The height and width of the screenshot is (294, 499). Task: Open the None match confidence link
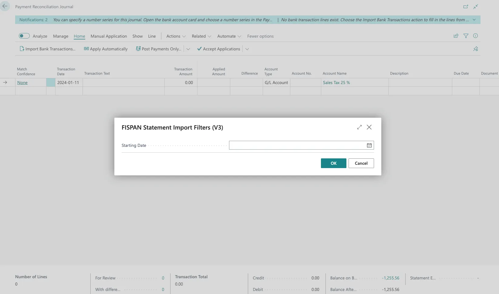point(22,83)
